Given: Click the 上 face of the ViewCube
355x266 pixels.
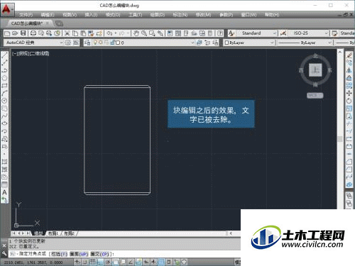Looking at the screenshot, I should 315,70.
